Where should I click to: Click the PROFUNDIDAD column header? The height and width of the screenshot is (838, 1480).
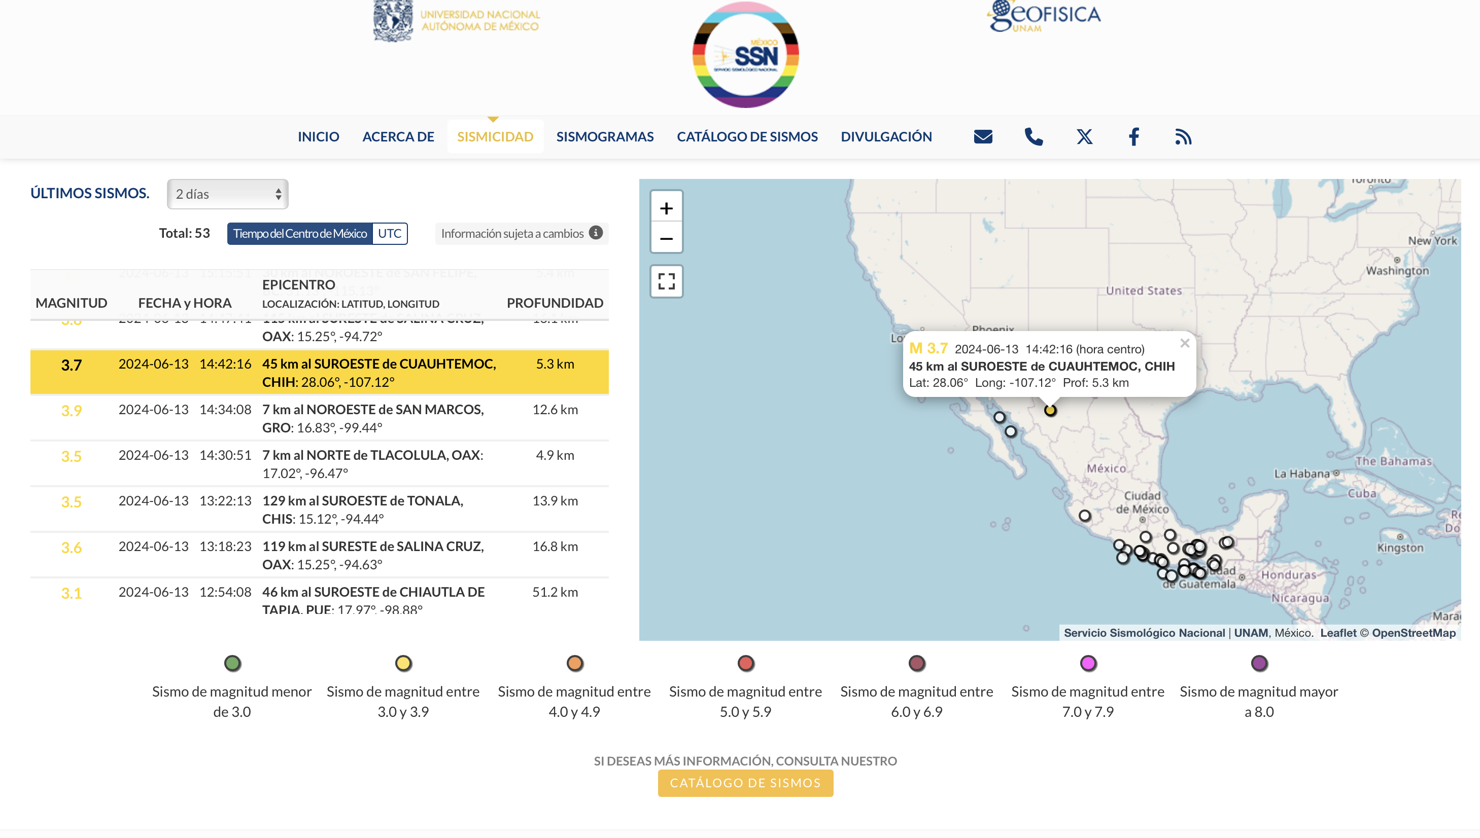click(x=555, y=303)
